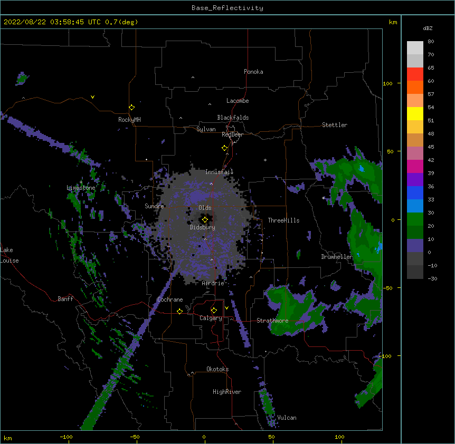Click the yellow diamond marker below Cochrane
455x444 pixels.
179,311
